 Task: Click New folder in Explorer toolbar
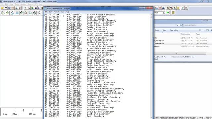point(174,30)
